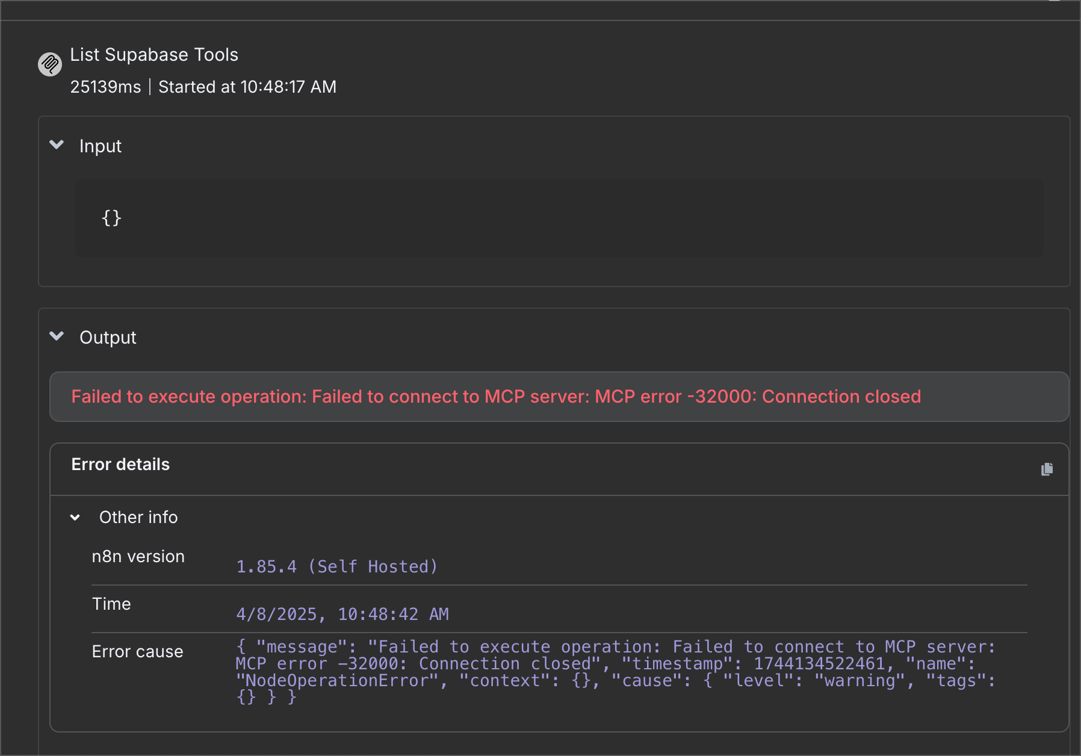This screenshot has width=1081, height=756.
Task: Click the red MCP error -32000 message
Action: [496, 397]
